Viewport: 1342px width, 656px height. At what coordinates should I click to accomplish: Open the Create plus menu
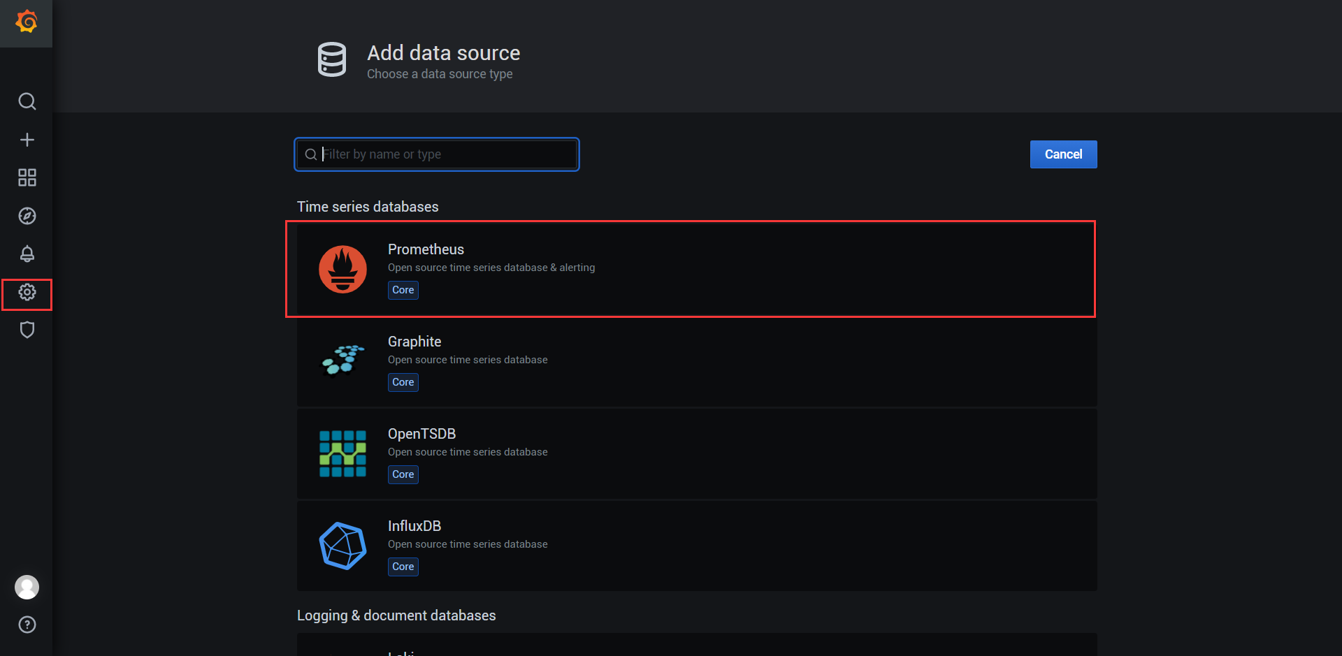[x=27, y=140]
